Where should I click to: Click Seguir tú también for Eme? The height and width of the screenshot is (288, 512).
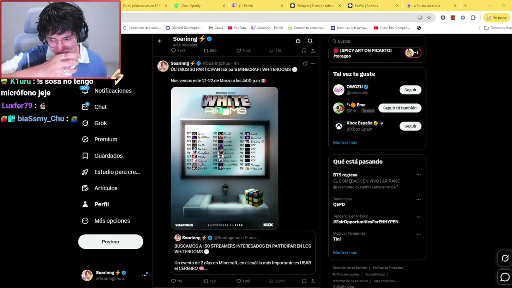[x=400, y=108]
